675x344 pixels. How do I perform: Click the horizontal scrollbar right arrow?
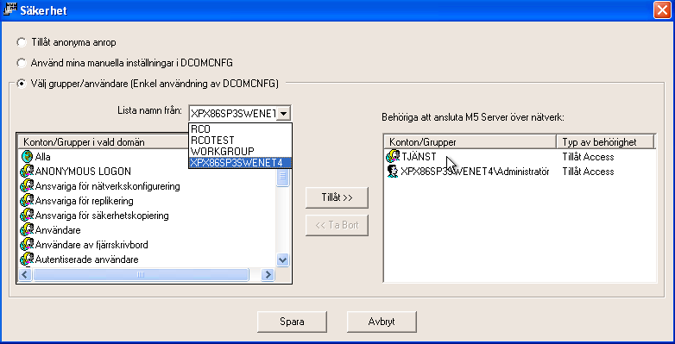[268, 275]
